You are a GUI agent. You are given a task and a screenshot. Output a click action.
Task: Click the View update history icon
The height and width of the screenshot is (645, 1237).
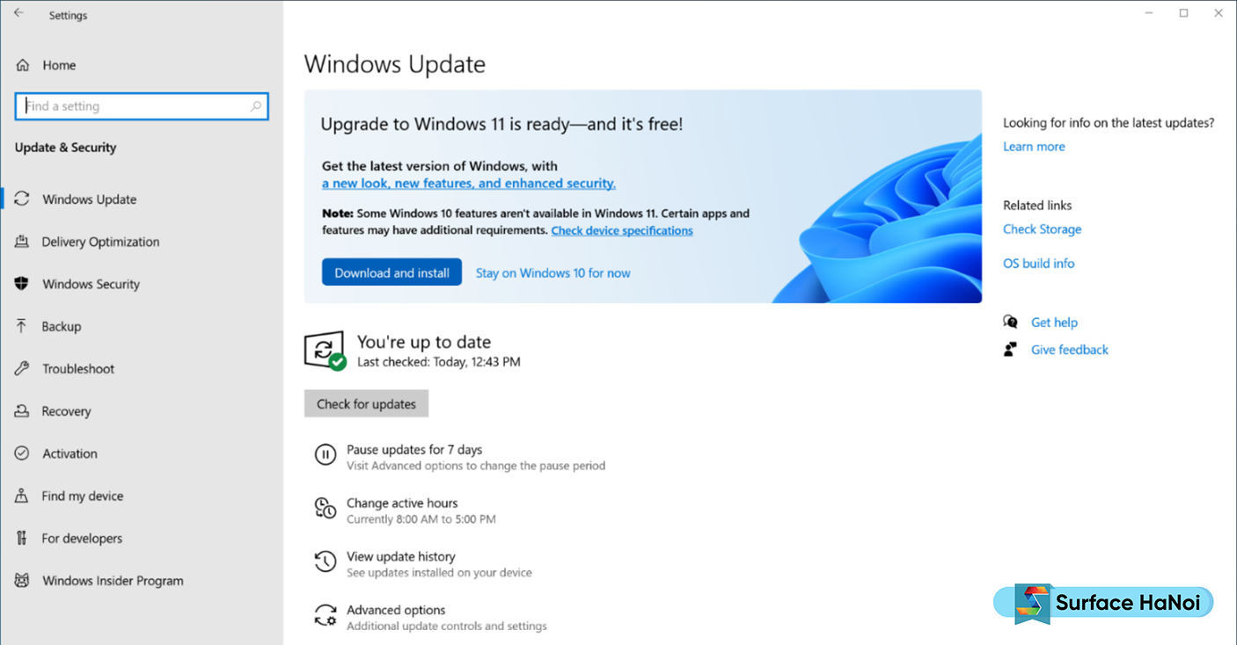(x=326, y=562)
